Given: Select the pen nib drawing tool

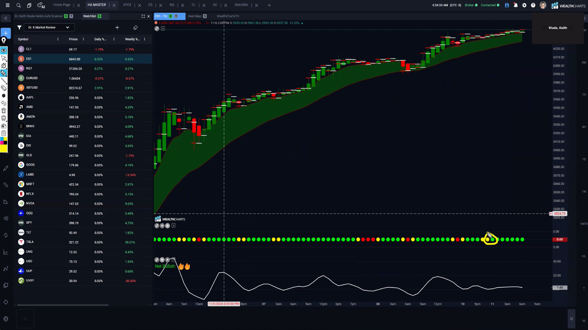Looking at the screenshot, I should pyautogui.click(x=4, y=41).
